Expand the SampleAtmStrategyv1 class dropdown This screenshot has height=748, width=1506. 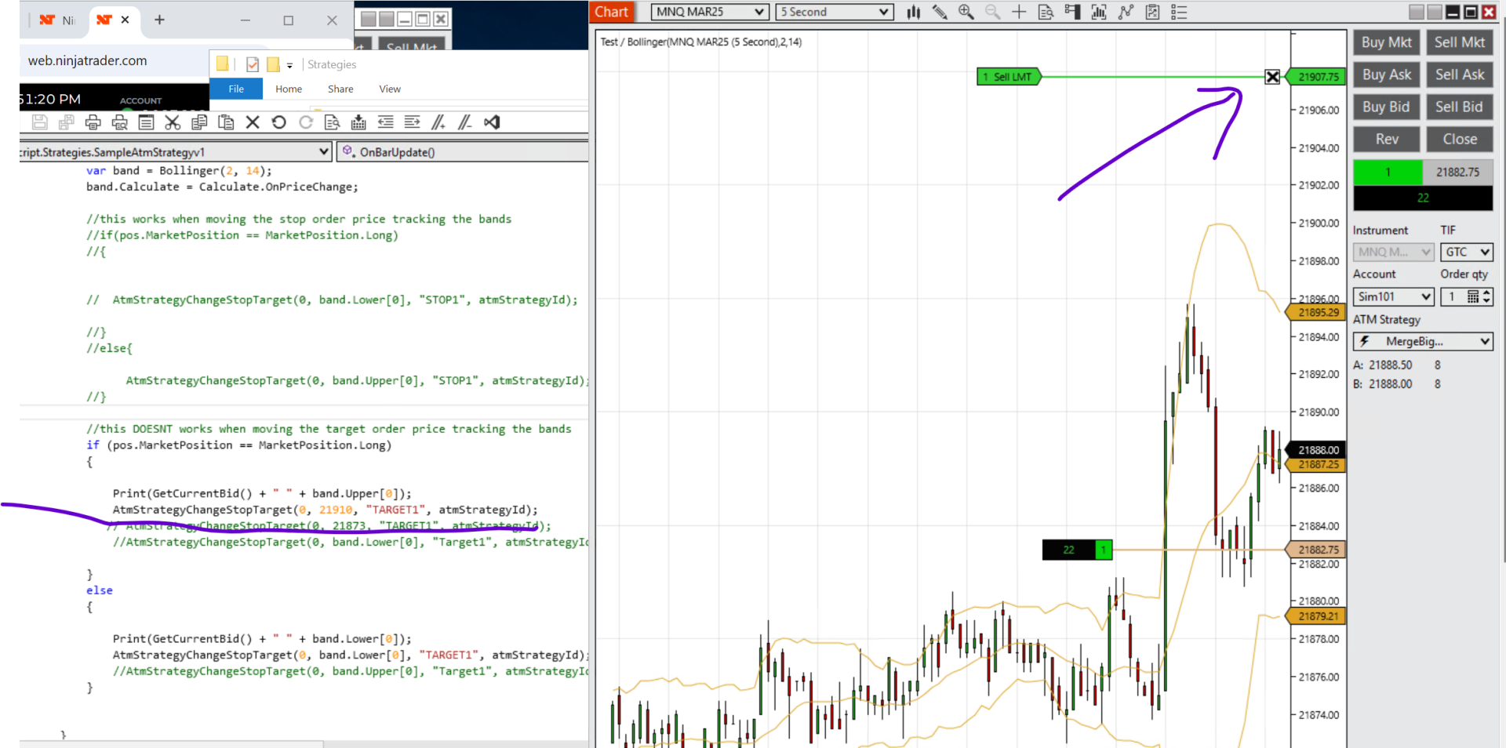click(x=176, y=152)
